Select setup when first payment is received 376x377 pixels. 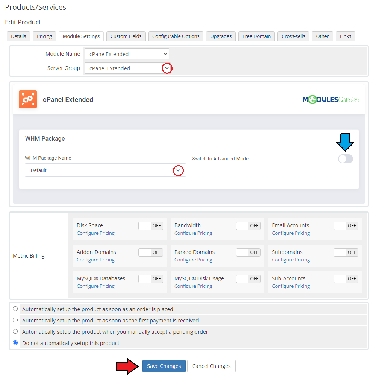pyautogui.click(x=15, y=320)
